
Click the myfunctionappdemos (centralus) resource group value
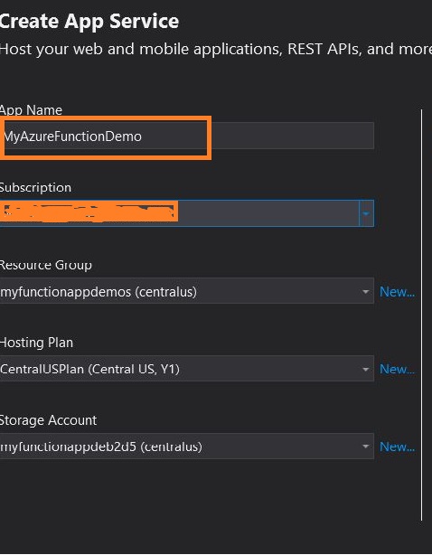tap(99, 292)
